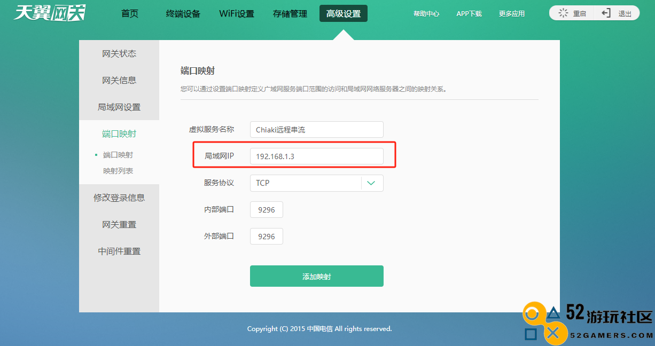Click the 添加映射 button

click(317, 276)
